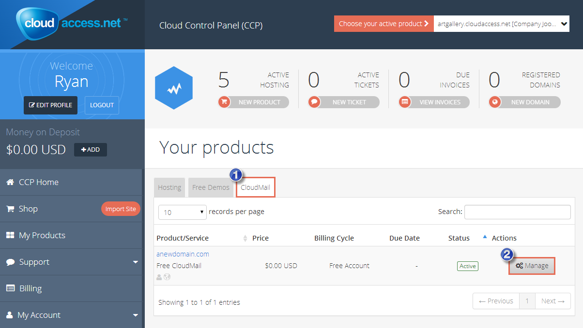Click the Price column header
This screenshot has width=583, height=328.
pos(261,238)
